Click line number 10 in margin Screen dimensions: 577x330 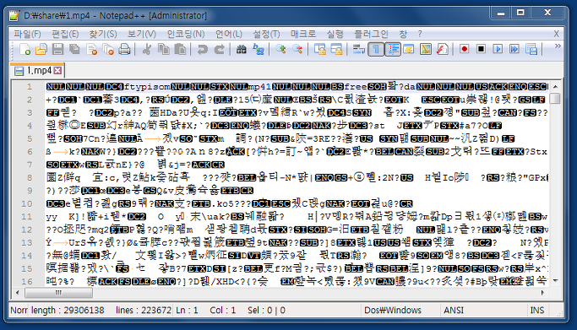[x=27, y=204]
